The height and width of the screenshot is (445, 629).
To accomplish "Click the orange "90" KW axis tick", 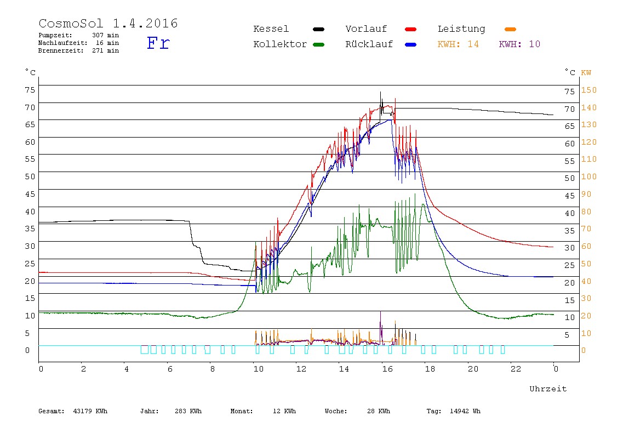I will click(586, 194).
